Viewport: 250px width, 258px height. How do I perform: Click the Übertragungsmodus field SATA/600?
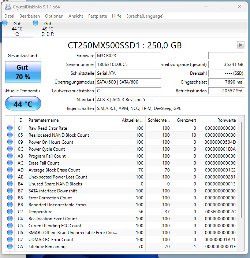click(x=128, y=82)
